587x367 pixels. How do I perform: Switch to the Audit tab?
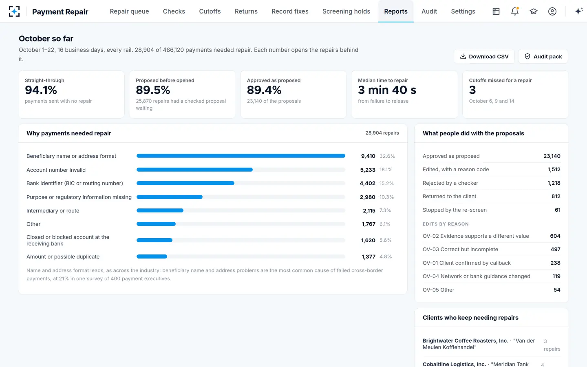429,11
